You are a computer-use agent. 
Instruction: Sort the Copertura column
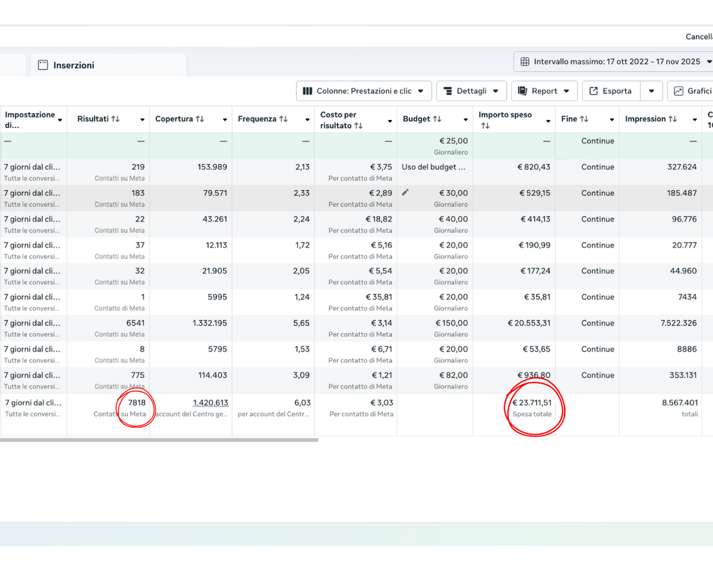(x=200, y=119)
